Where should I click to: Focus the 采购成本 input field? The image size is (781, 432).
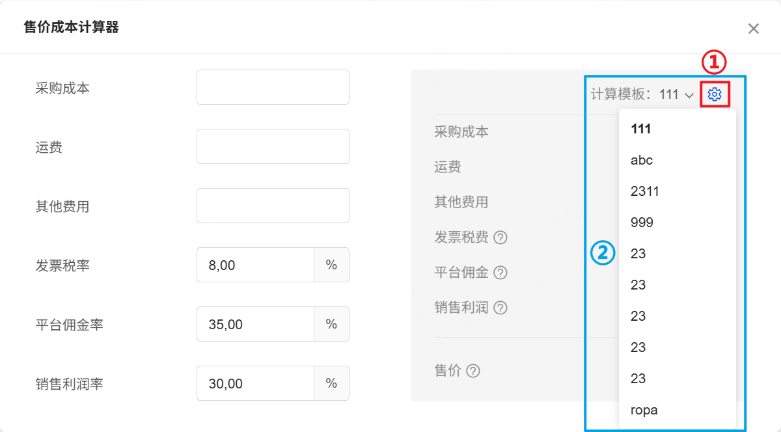click(273, 87)
